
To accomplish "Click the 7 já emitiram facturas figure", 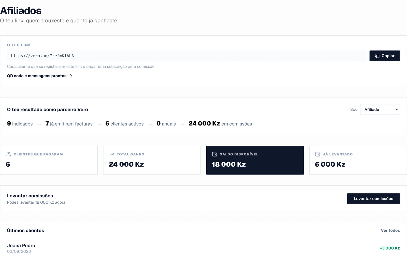I will [x=69, y=124].
